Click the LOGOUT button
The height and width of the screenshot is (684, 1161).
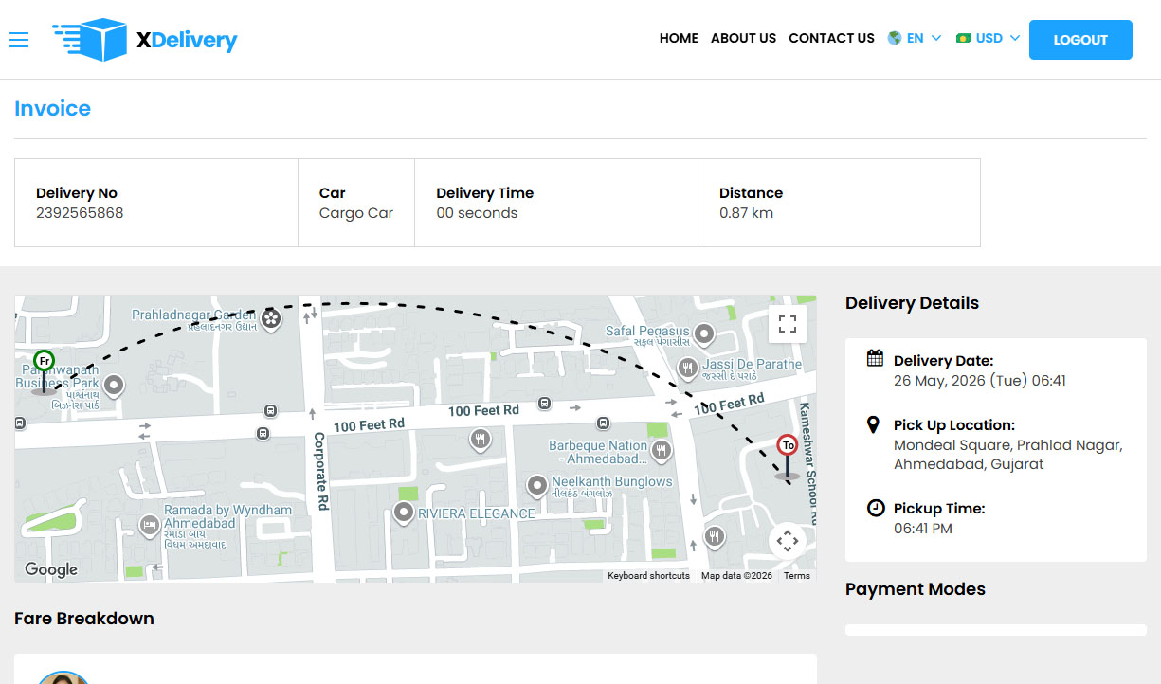pyautogui.click(x=1080, y=40)
